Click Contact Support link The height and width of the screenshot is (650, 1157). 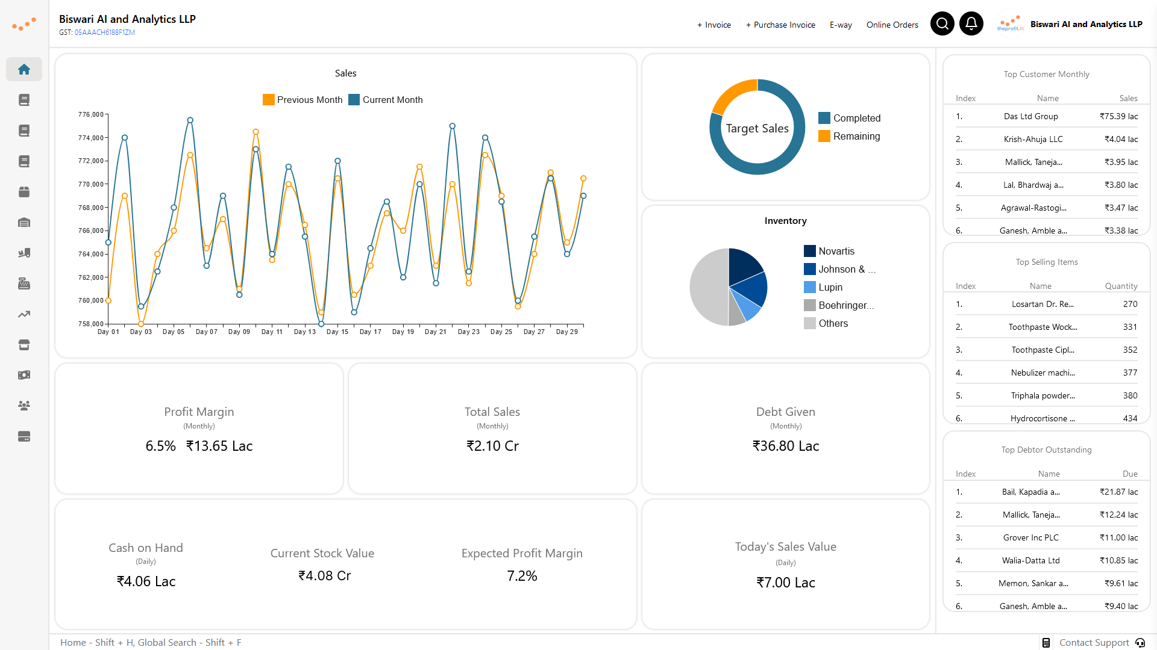1094,643
